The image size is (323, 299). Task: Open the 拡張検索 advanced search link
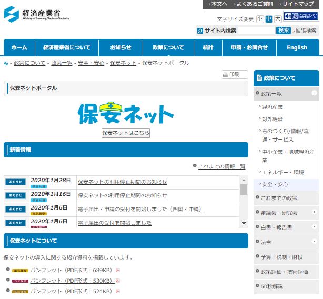306,31
